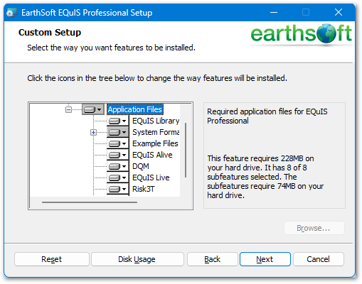362x284 pixels.
Task: Select EQuIS Library feature
Action: tap(156, 121)
